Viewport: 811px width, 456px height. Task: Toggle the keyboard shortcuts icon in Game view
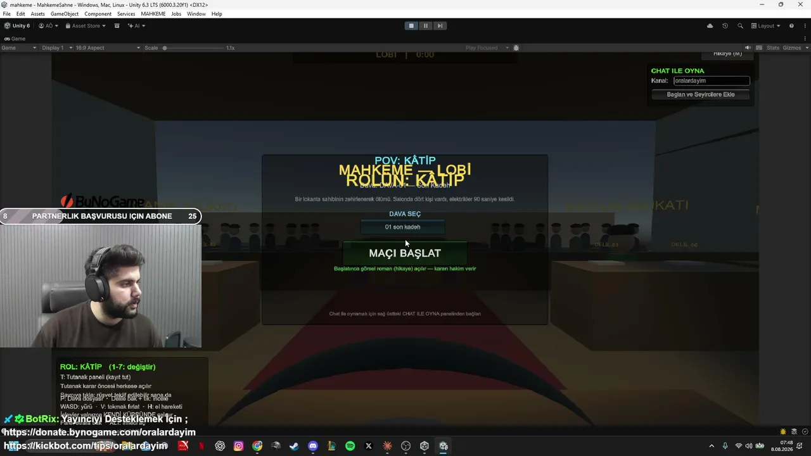pyautogui.click(x=759, y=48)
